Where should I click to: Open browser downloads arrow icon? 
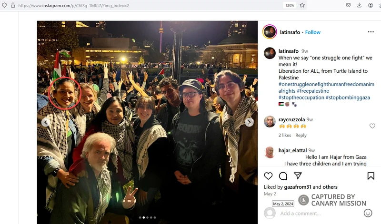pyautogui.click(x=359, y=5)
